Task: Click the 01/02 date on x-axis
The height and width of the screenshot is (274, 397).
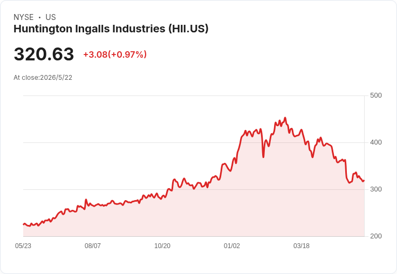Action: coord(231,245)
